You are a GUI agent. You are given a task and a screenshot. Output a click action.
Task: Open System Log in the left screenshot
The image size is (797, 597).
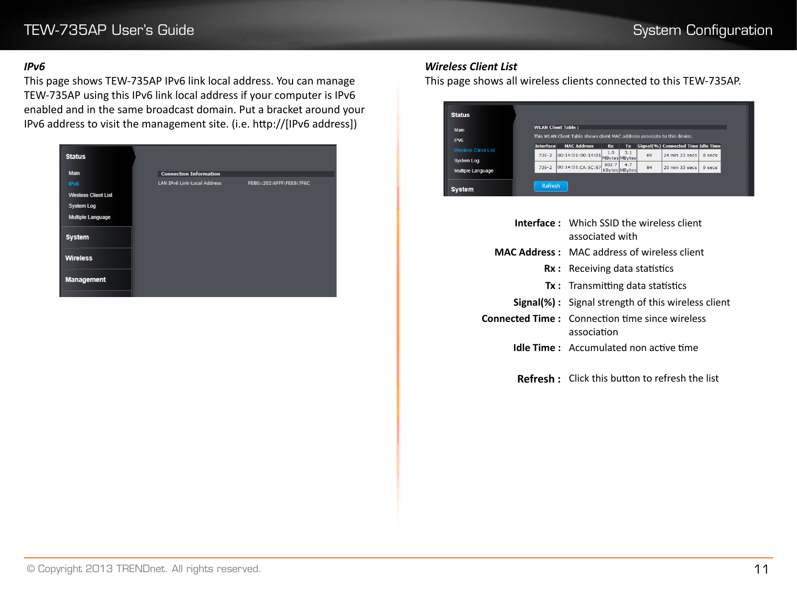(82, 206)
